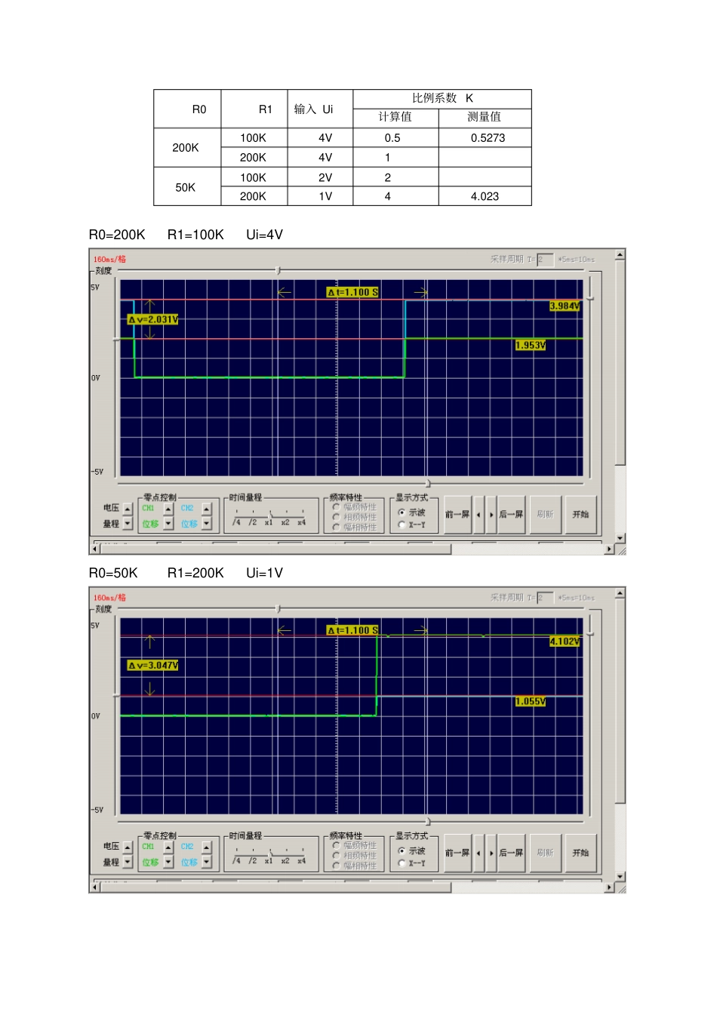Click the 1.953V reading label
Viewport: 717px width, 1015px height.
tap(531, 346)
